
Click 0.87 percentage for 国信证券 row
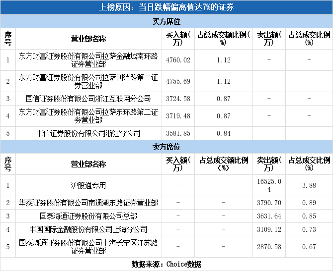(x=224, y=99)
